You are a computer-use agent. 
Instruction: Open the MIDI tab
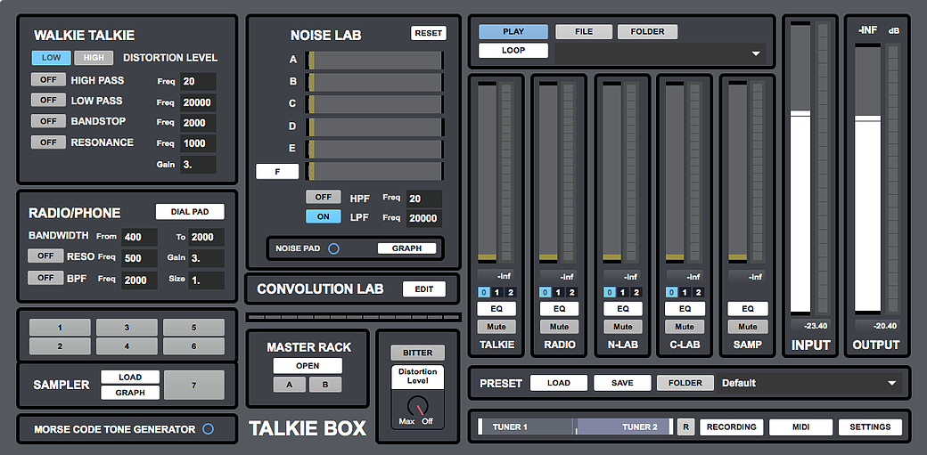[800, 427]
